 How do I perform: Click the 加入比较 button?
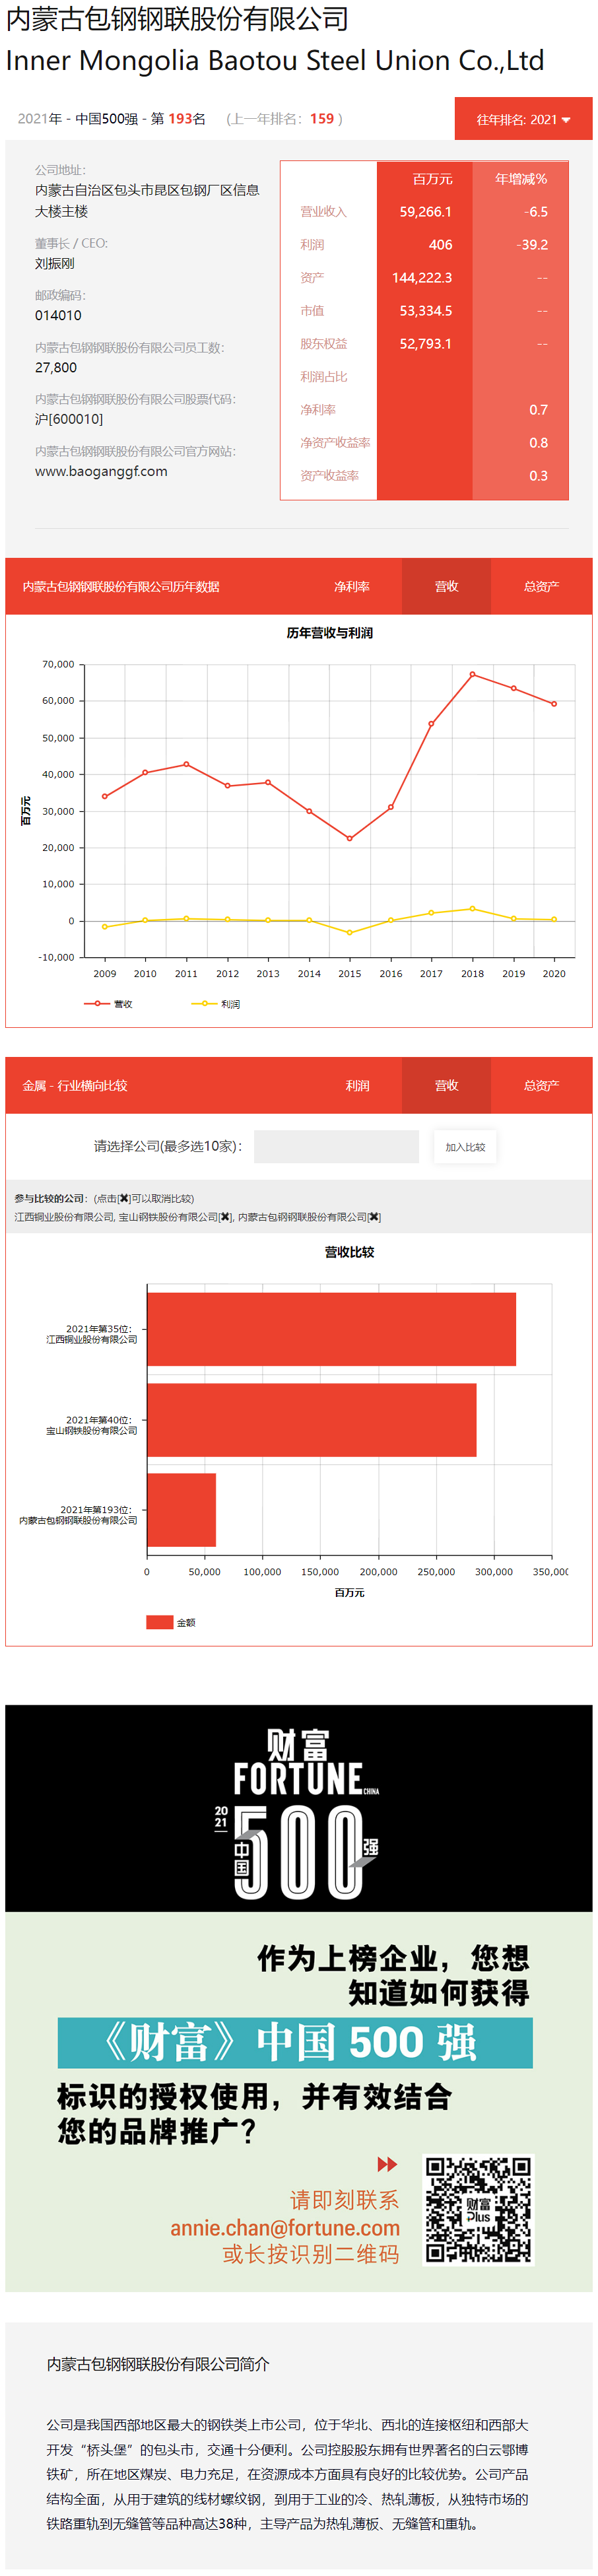point(465,1147)
